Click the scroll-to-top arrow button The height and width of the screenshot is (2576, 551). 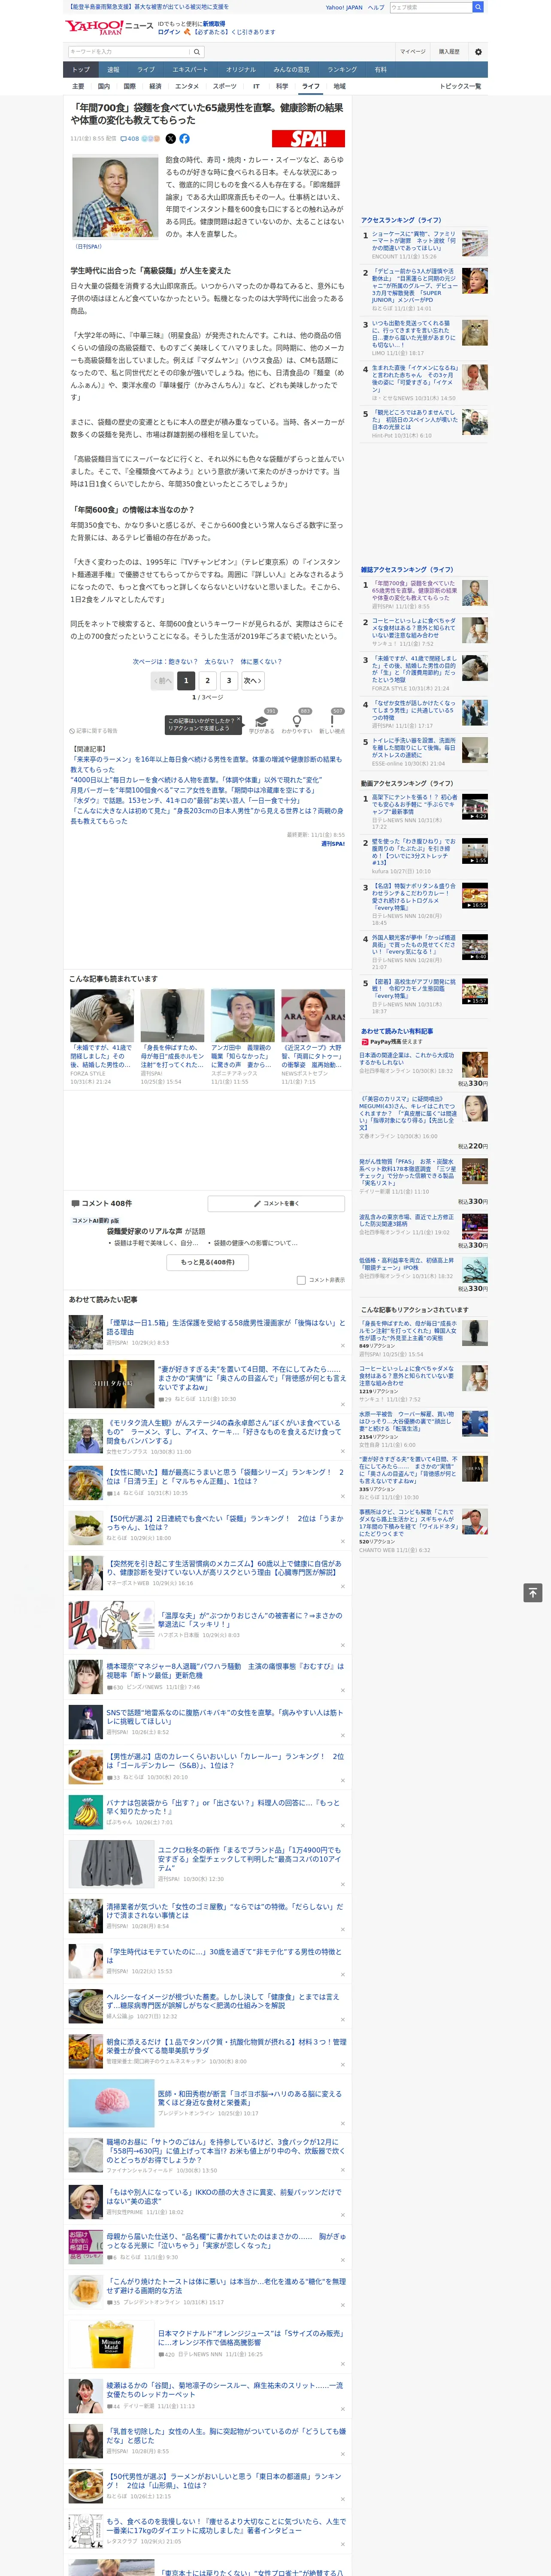(533, 1593)
